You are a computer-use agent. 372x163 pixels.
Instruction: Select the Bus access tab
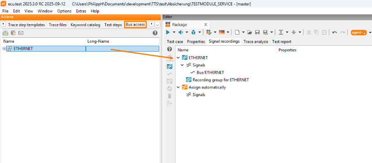pos(135,25)
